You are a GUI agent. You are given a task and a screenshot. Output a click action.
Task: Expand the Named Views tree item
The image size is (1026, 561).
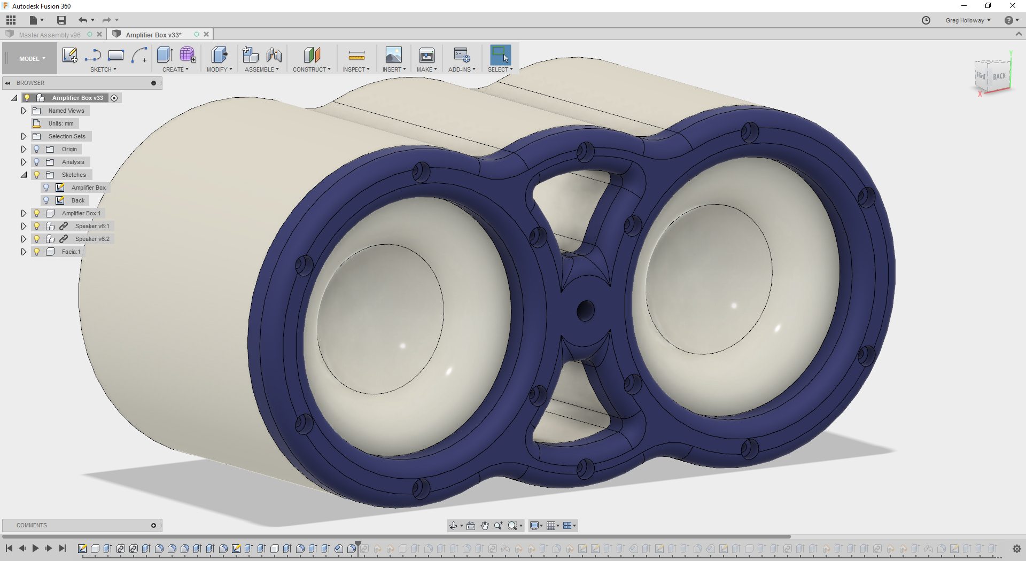(23, 110)
